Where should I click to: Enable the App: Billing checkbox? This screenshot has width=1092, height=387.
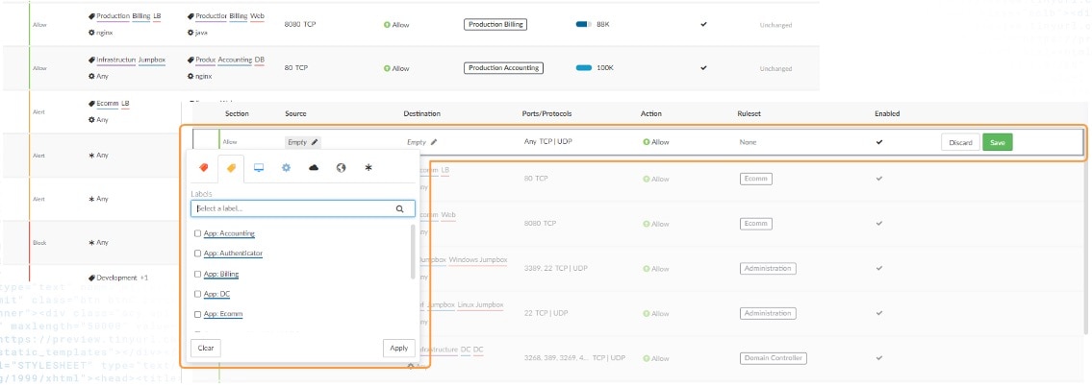coord(197,274)
